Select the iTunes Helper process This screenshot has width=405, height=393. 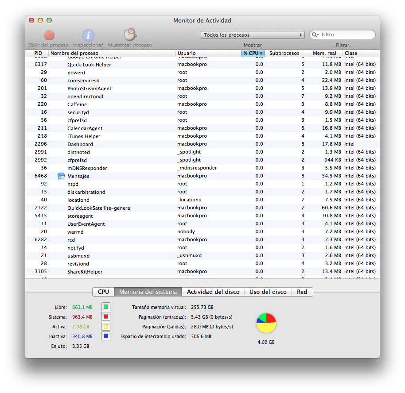[x=202, y=136]
